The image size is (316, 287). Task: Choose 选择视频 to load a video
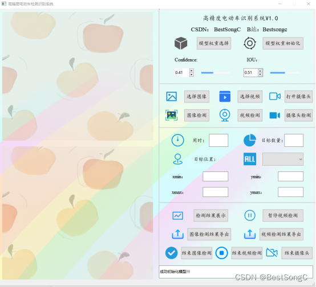click(x=250, y=97)
